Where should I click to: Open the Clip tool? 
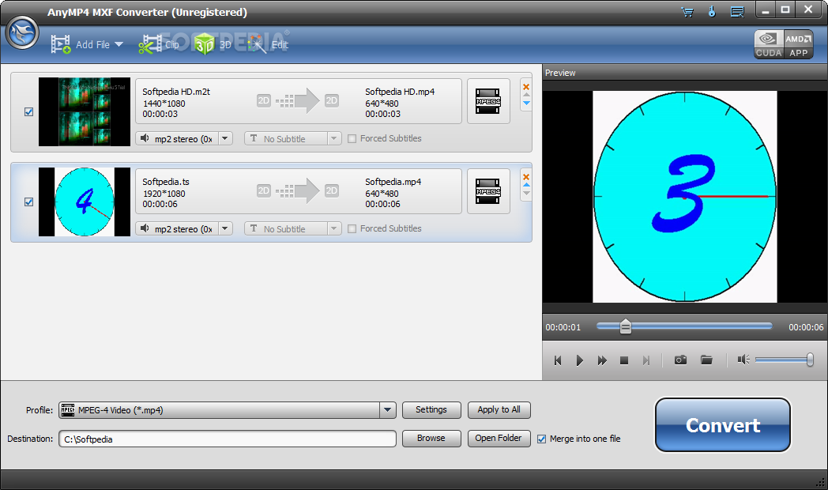point(159,44)
